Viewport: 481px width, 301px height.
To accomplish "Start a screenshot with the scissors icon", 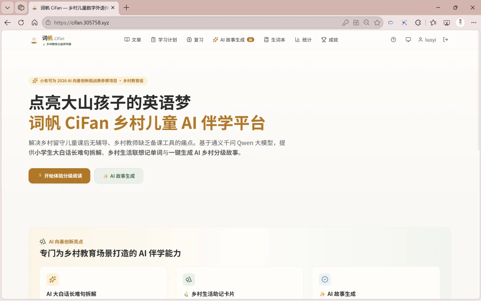I will tap(447, 23).
